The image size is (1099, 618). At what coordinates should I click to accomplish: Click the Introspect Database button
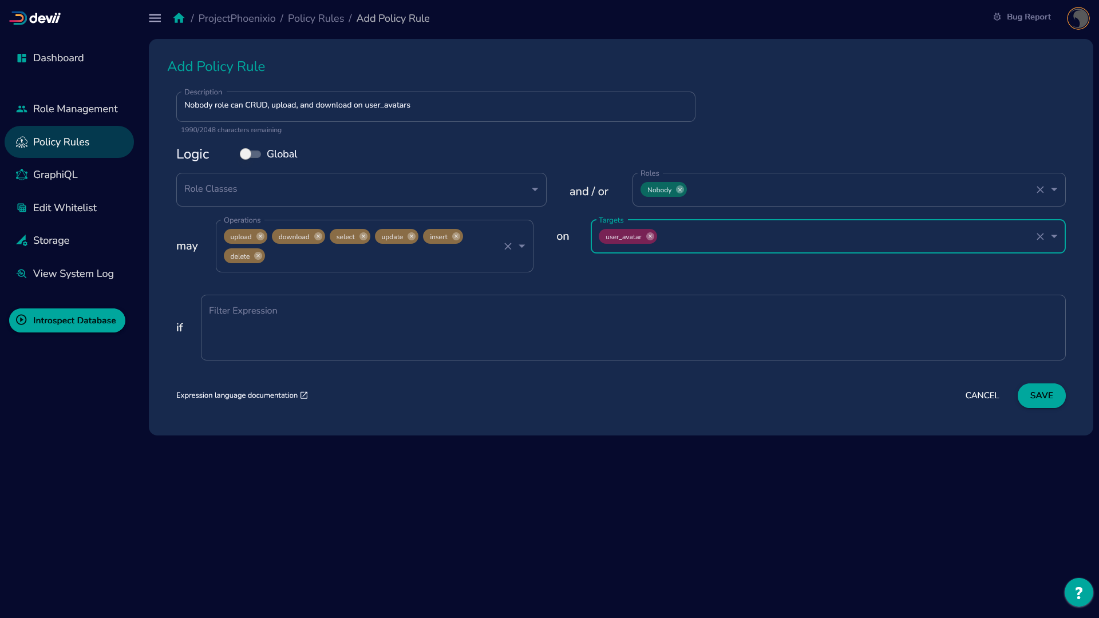(67, 320)
